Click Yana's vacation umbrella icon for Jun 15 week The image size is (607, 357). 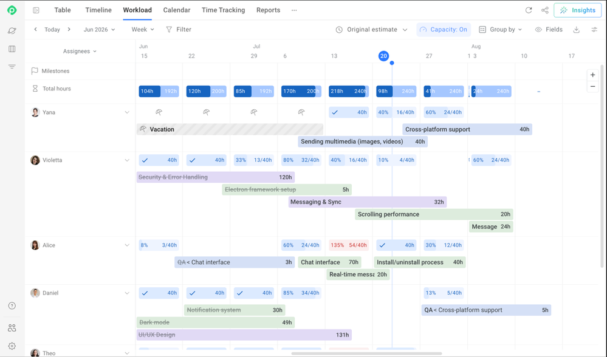(x=159, y=112)
